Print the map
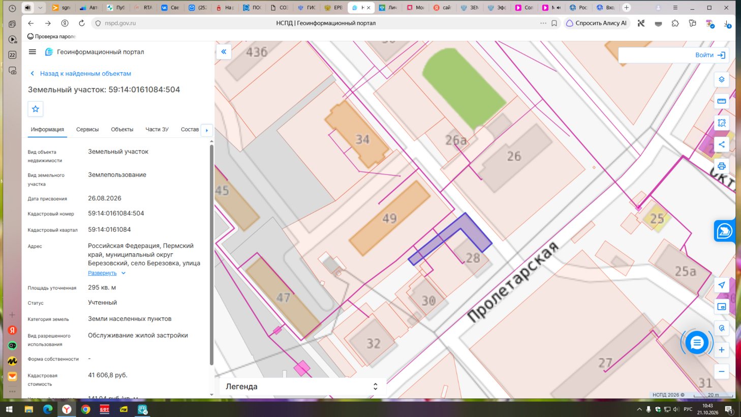The height and width of the screenshot is (417, 741). tap(721, 166)
